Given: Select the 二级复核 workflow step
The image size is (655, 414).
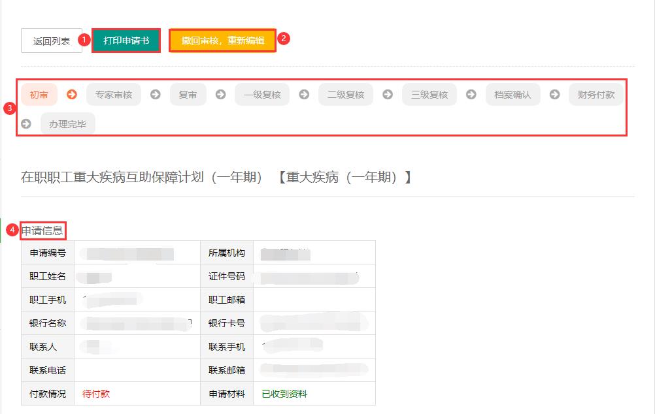Looking at the screenshot, I should [346, 95].
